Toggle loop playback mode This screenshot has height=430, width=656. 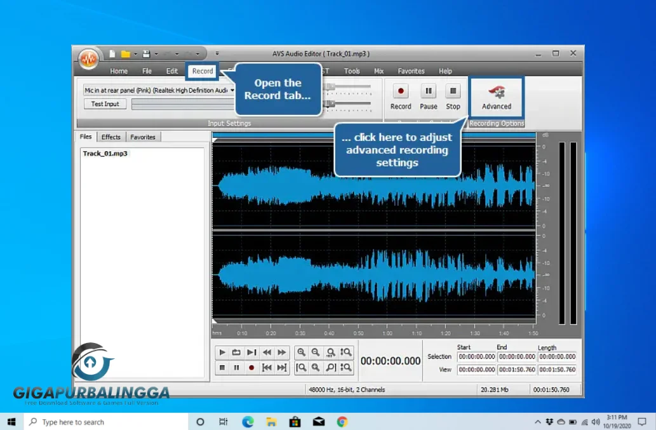[236, 353]
